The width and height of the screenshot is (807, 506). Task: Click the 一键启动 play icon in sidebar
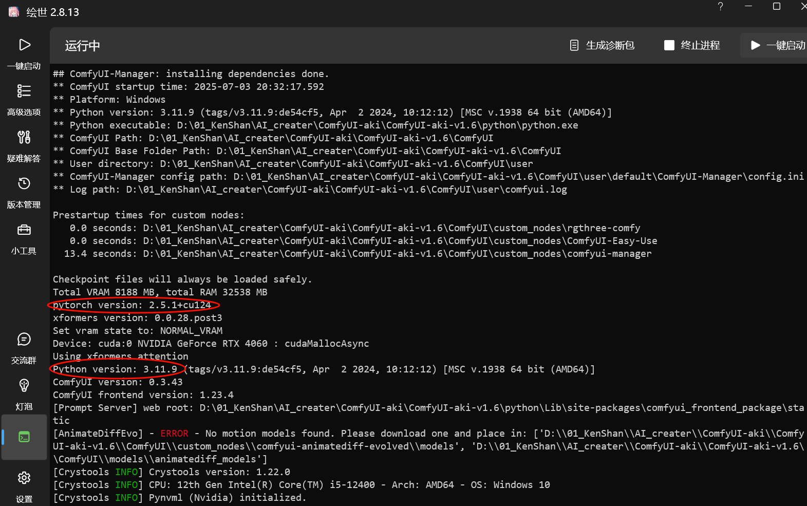point(24,45)
